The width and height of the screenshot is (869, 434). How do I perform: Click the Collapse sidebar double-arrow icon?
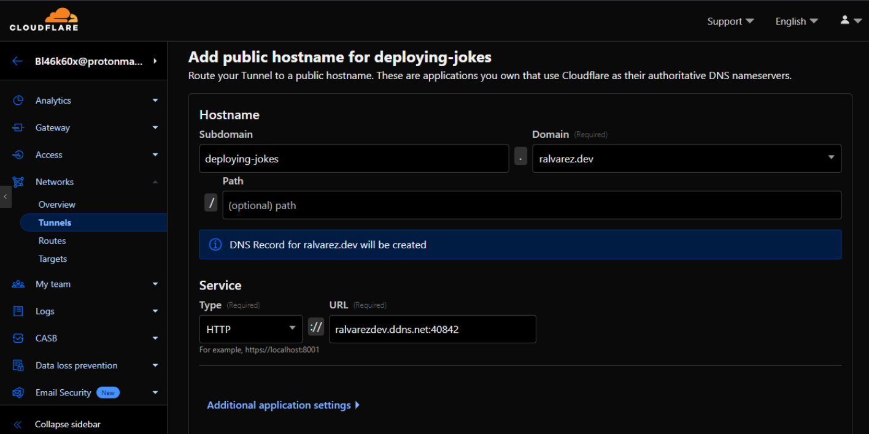click(18, 424)
